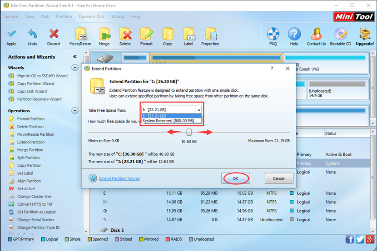Choose Change Serial Number operation

pos(36,220)
